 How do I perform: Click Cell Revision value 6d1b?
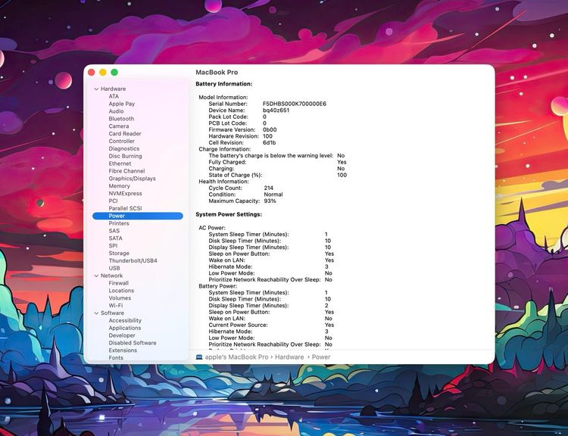(269, 142)
